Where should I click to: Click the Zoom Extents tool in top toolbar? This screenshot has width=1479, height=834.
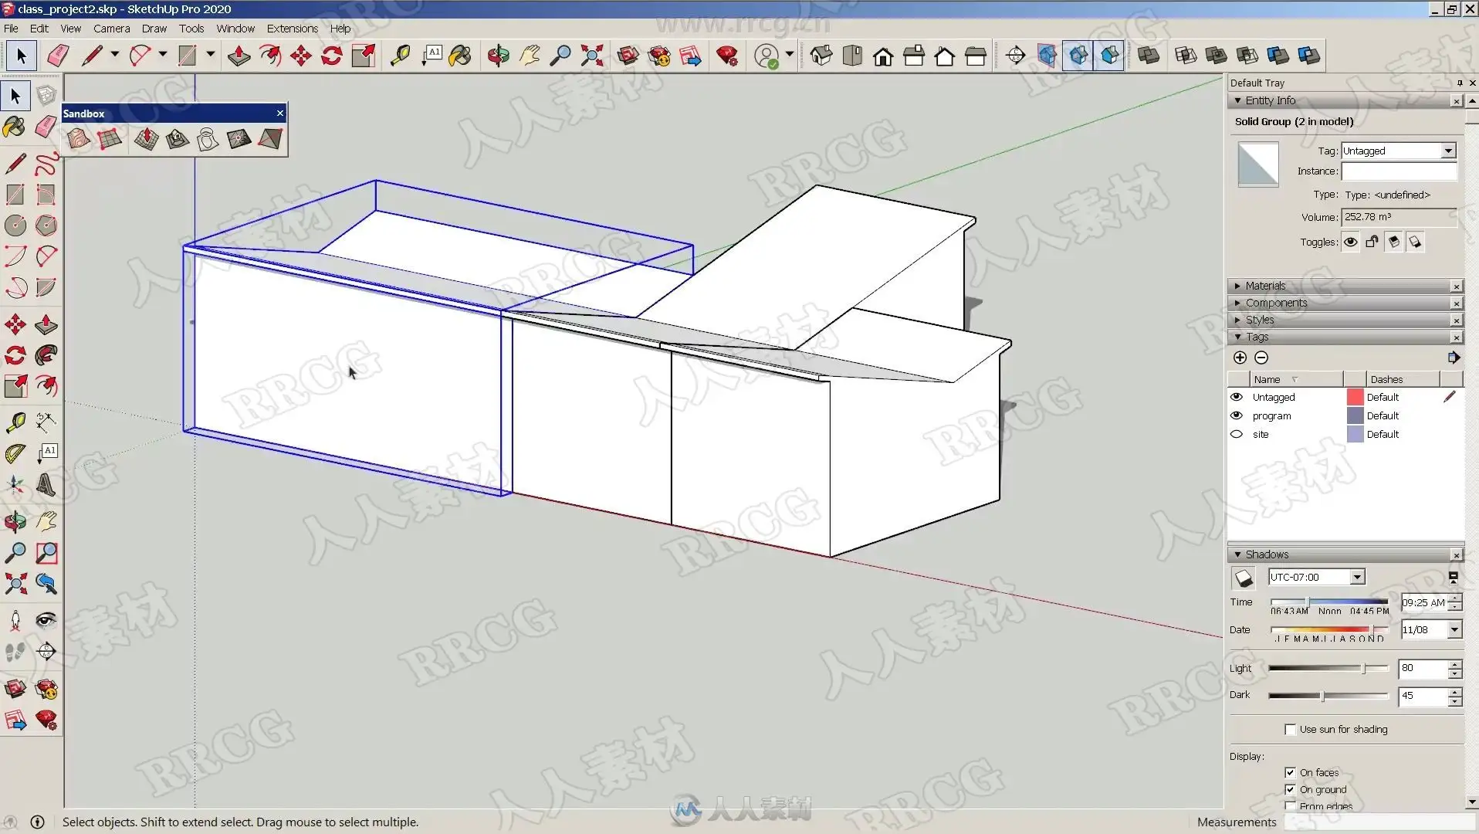(x=591, y=56)
